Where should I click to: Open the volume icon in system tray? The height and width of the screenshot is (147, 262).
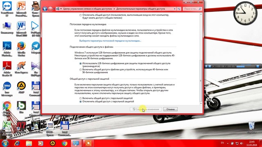[x=242, y=143]
